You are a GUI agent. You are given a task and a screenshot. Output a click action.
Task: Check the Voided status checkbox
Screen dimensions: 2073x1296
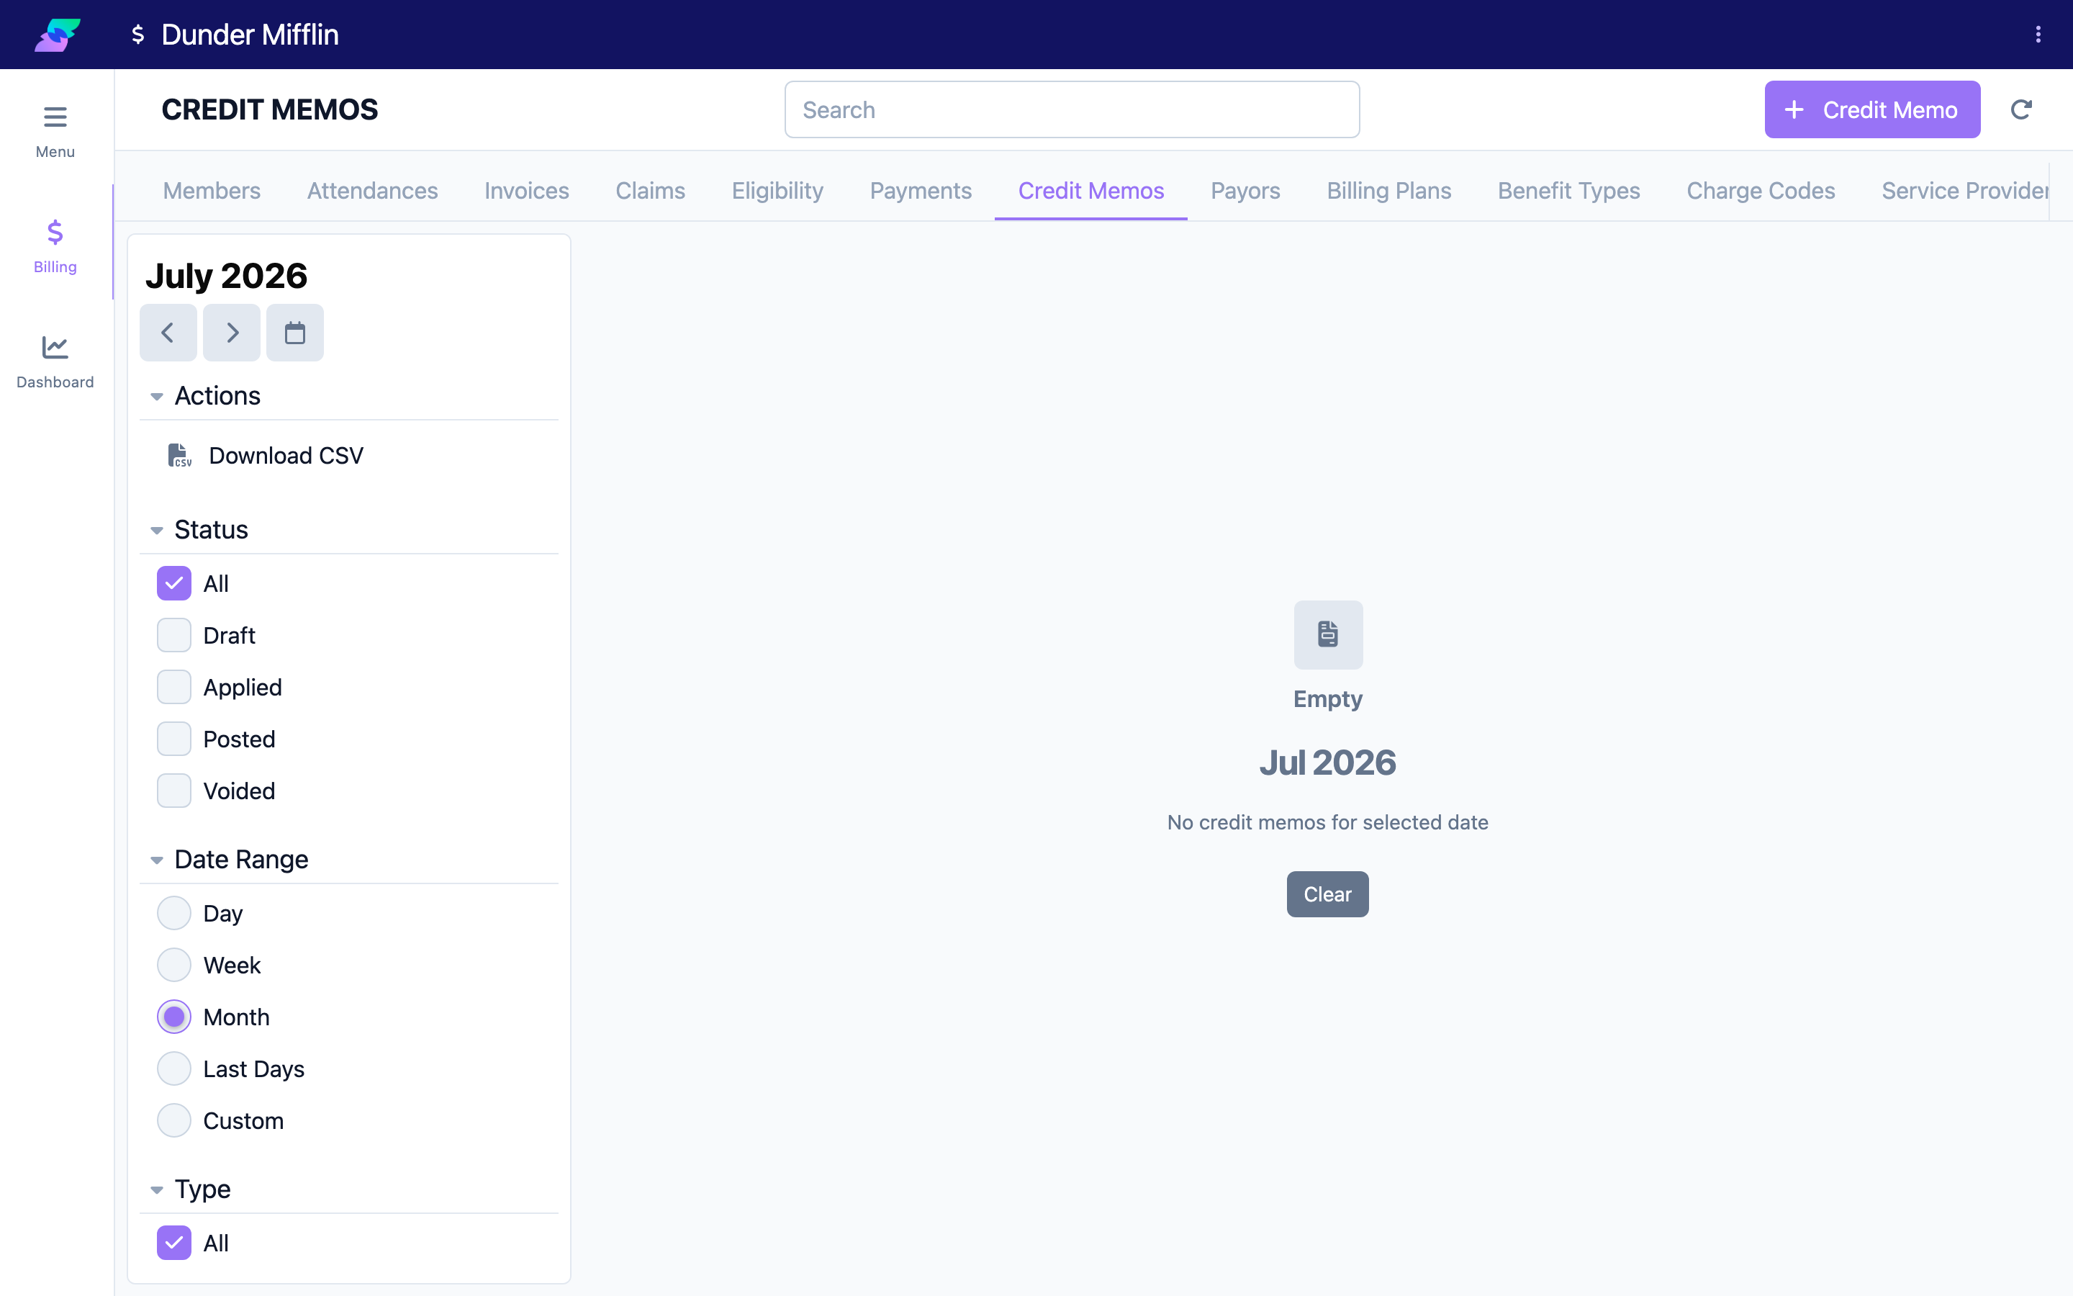tap(174, 791)
